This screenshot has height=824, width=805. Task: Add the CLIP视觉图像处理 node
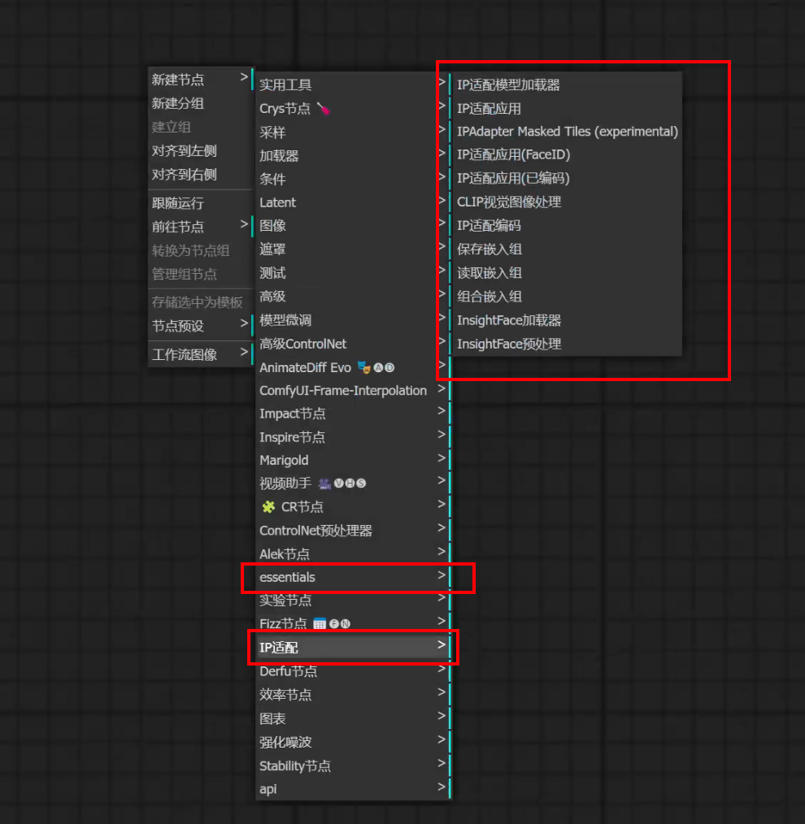pyautogui.click(x=567, y=202)
